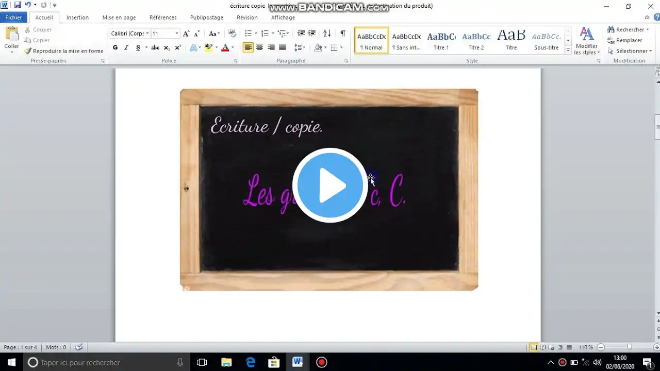
Task: Click the Rechercher button
Action: (629, 29)
